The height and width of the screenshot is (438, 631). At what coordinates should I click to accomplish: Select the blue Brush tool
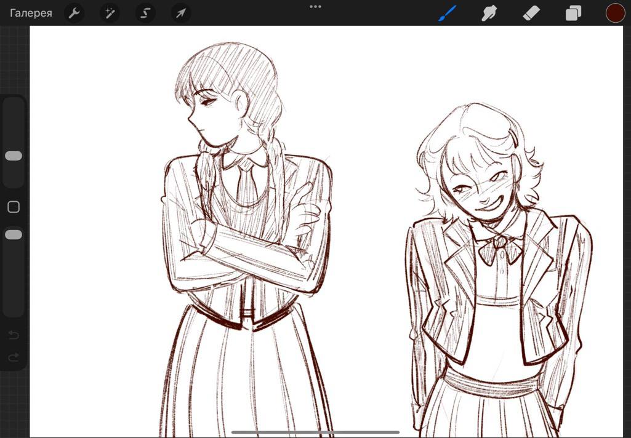447,14
